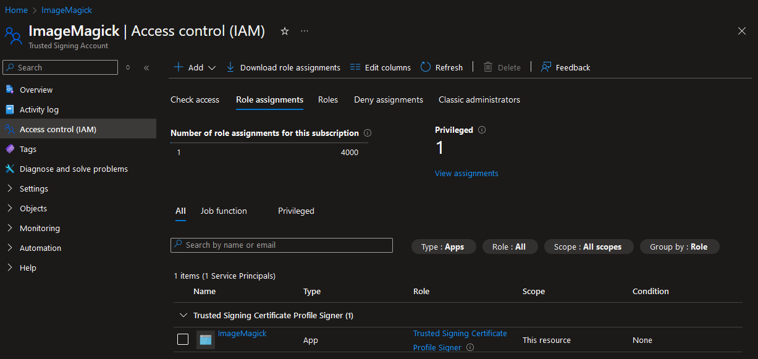
Task: Open Activity log in the sidebar
Action: pyautogui.click(x=39, y=109)
